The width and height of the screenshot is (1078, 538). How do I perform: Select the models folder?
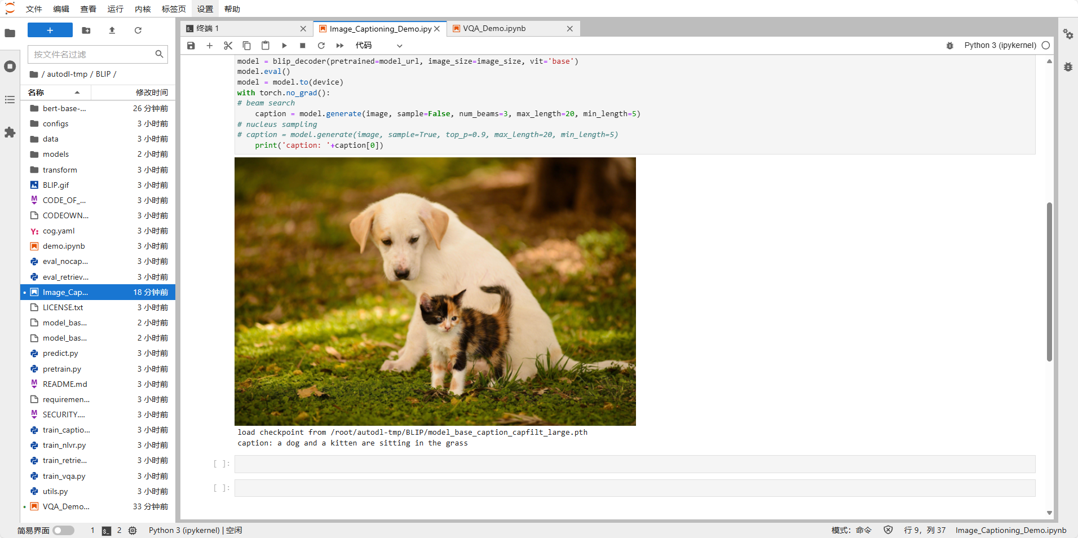tap(98, 154)
